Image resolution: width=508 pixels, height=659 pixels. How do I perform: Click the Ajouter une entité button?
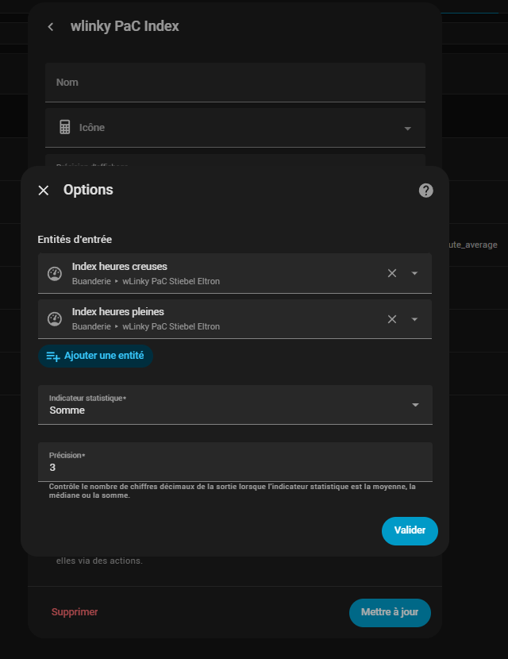click(x=95, y=356)
